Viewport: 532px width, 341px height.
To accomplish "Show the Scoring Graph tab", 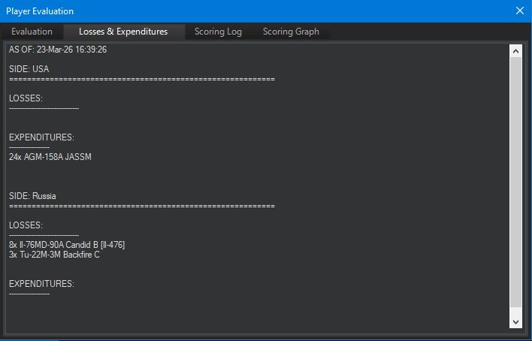I will point(291,32).
